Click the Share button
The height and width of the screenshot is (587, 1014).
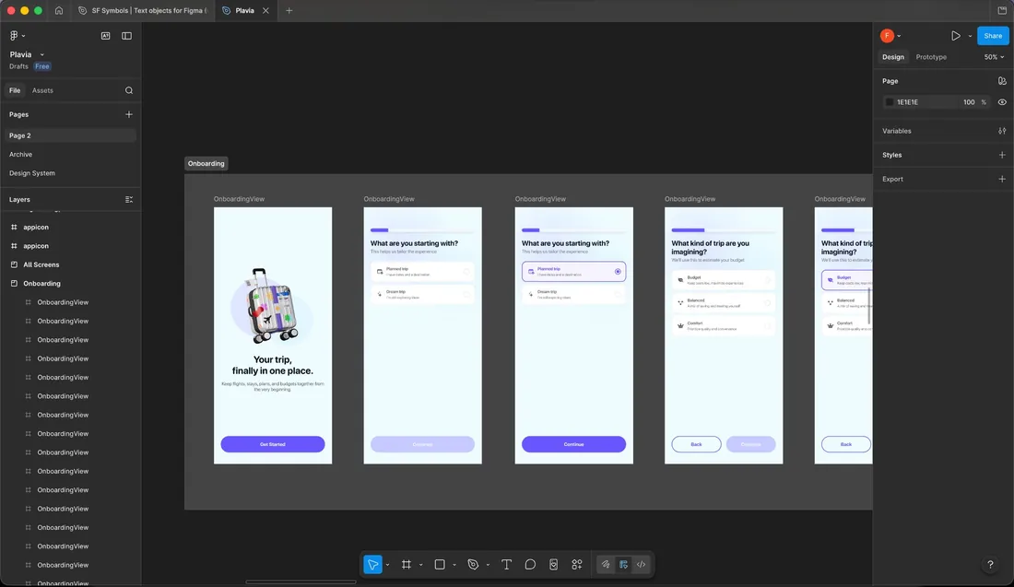click(x=993, y=36)
